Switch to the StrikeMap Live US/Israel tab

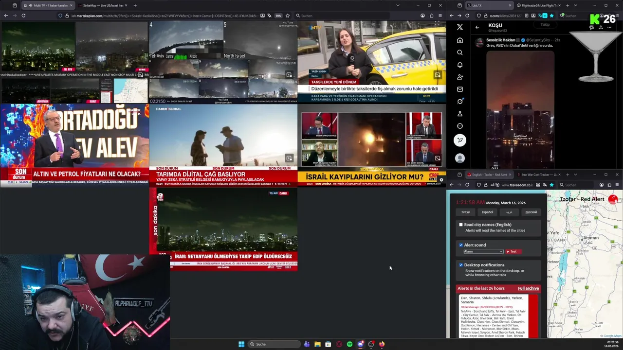pos(103,5)
